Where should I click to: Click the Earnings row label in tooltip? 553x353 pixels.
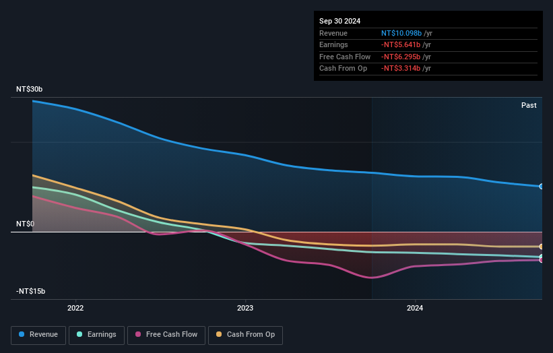point(333,44)
